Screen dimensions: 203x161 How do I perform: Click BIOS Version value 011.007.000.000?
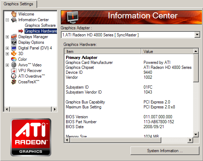coord(158,117)
